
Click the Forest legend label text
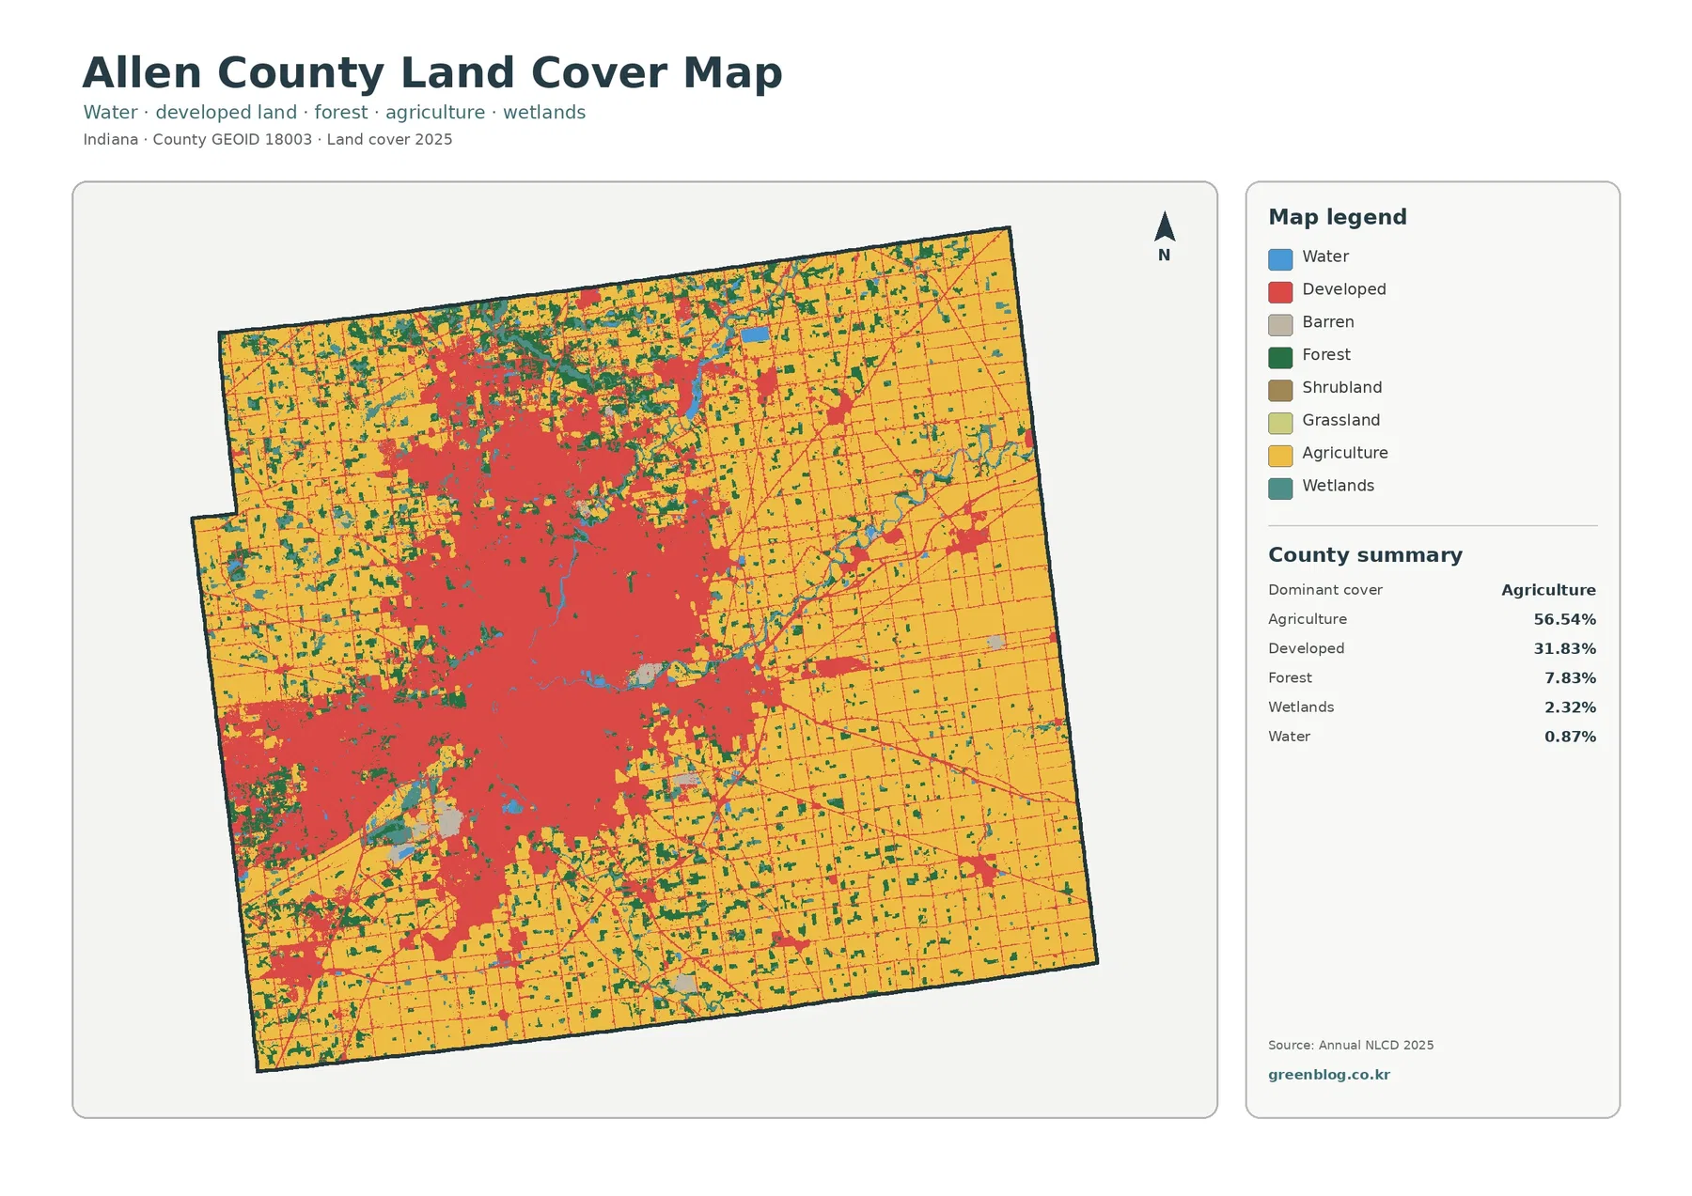coord(1326,355)
